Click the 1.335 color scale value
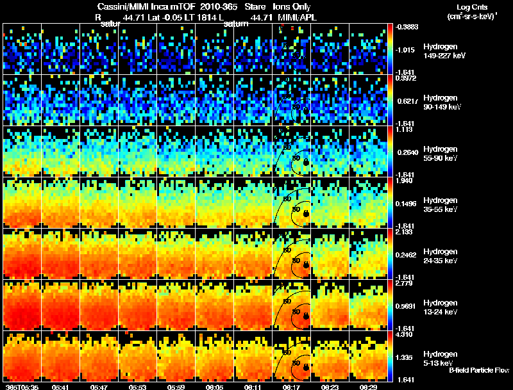This screenshot has height=390, width=513. point(404,357)
